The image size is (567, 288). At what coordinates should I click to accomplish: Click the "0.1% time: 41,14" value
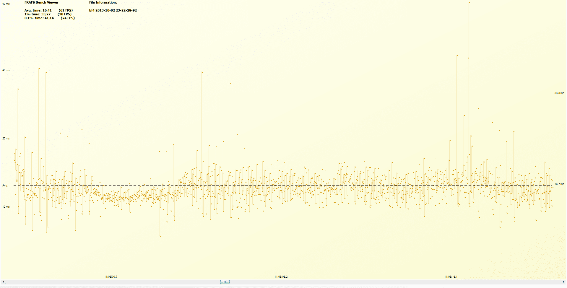click(39, 18)
